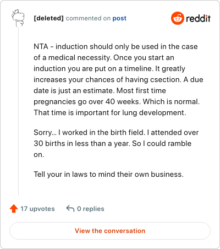The width and height of the screenshot is (220, 249).
Task: Click the orange Reddit Snoo logo
Action: pos(178,18)
